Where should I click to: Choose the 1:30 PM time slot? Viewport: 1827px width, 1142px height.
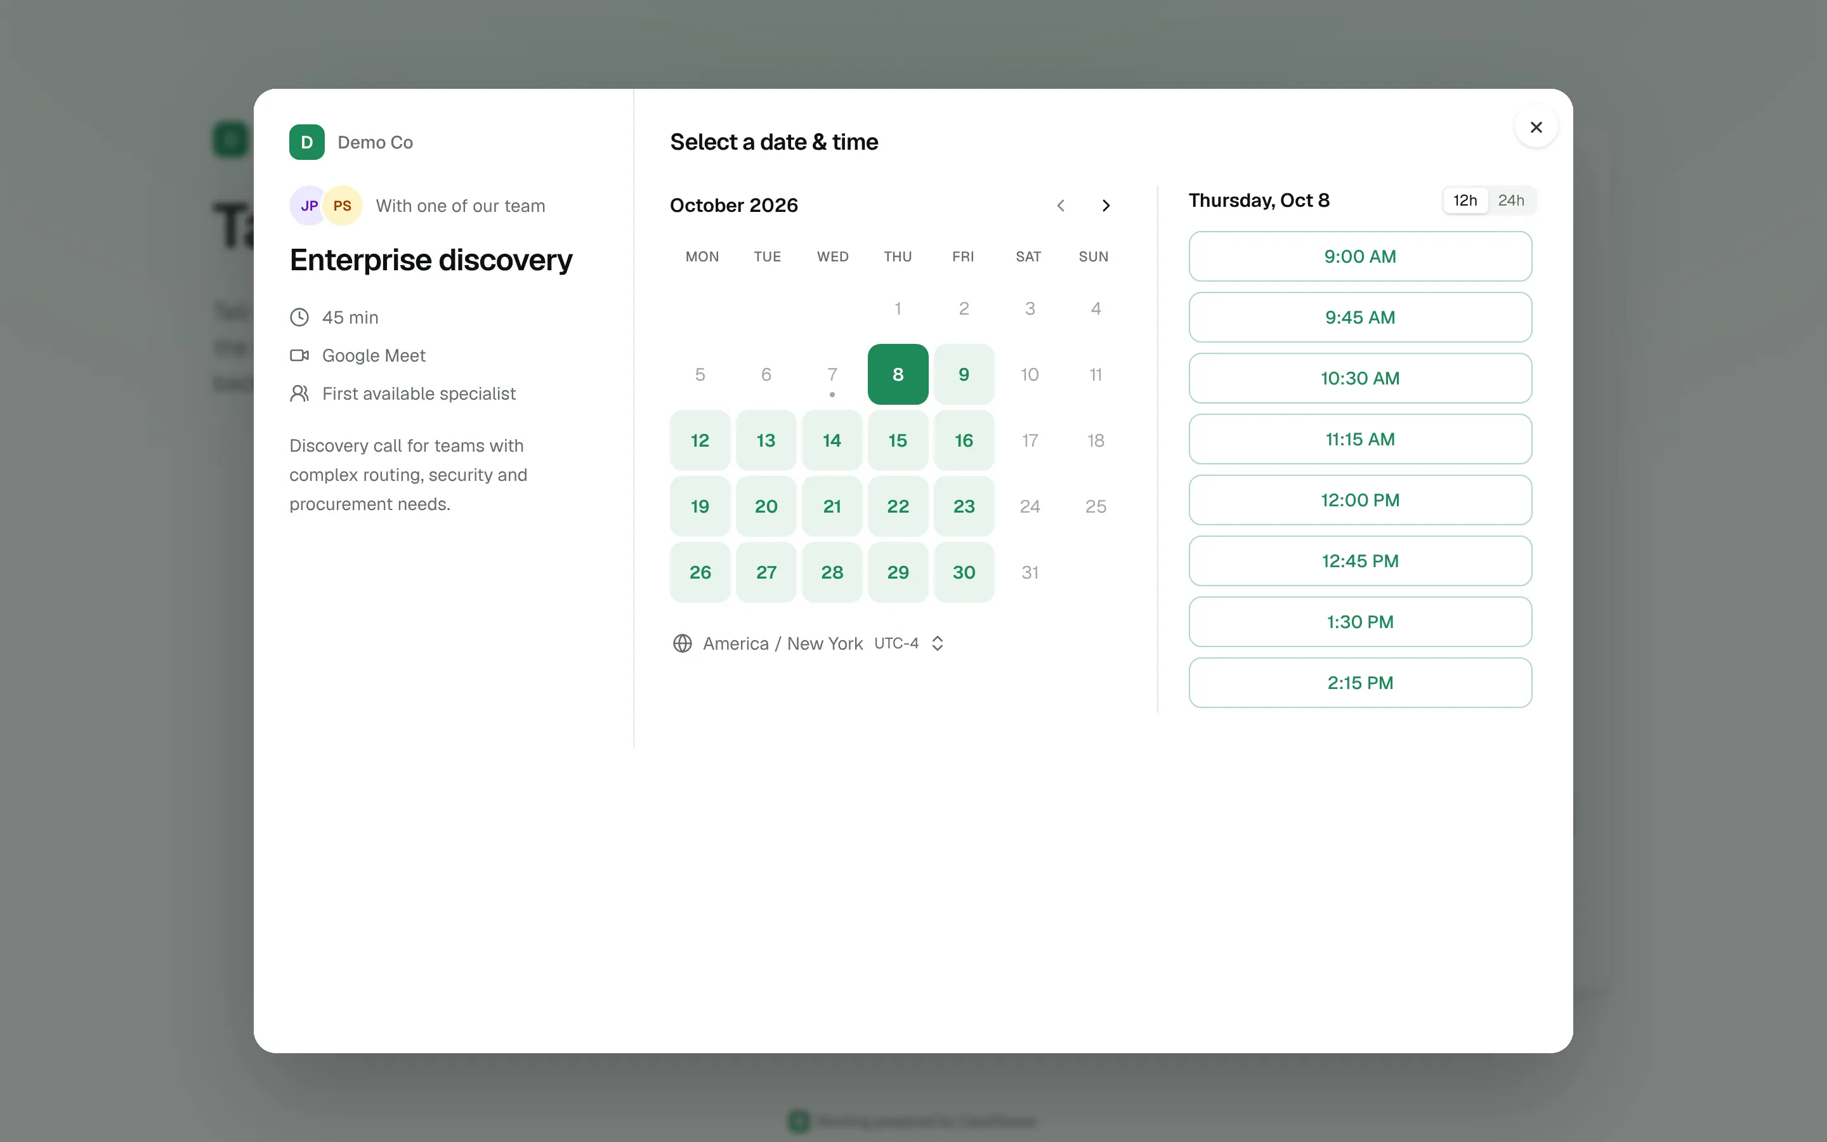click(x=1359, y=622)
